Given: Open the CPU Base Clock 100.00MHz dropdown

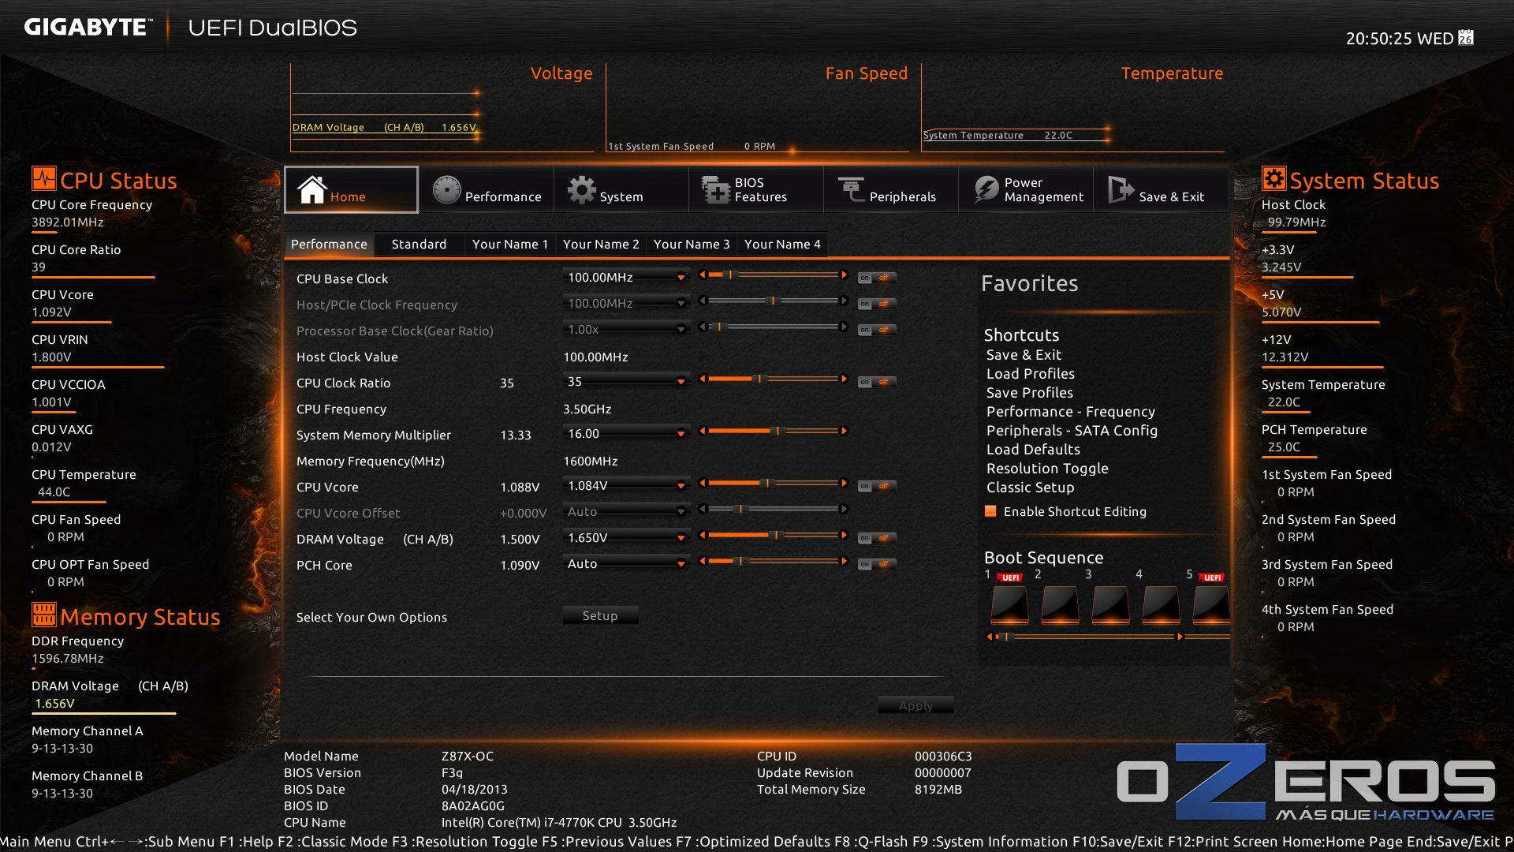Looking at the screenshot, I should point(626,277).
